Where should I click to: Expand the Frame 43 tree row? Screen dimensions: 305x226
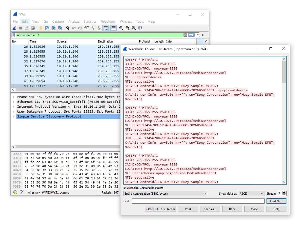tap(13, 97)
